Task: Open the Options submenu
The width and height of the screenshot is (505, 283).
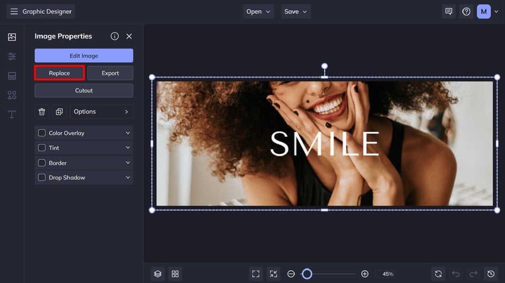Action: click(x=102, y=112)
